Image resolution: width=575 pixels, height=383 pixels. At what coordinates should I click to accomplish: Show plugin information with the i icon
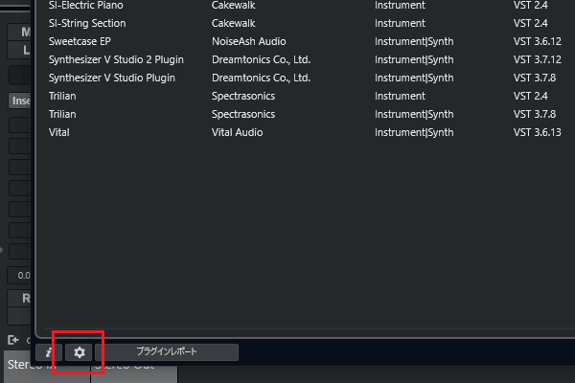point(49,352)
